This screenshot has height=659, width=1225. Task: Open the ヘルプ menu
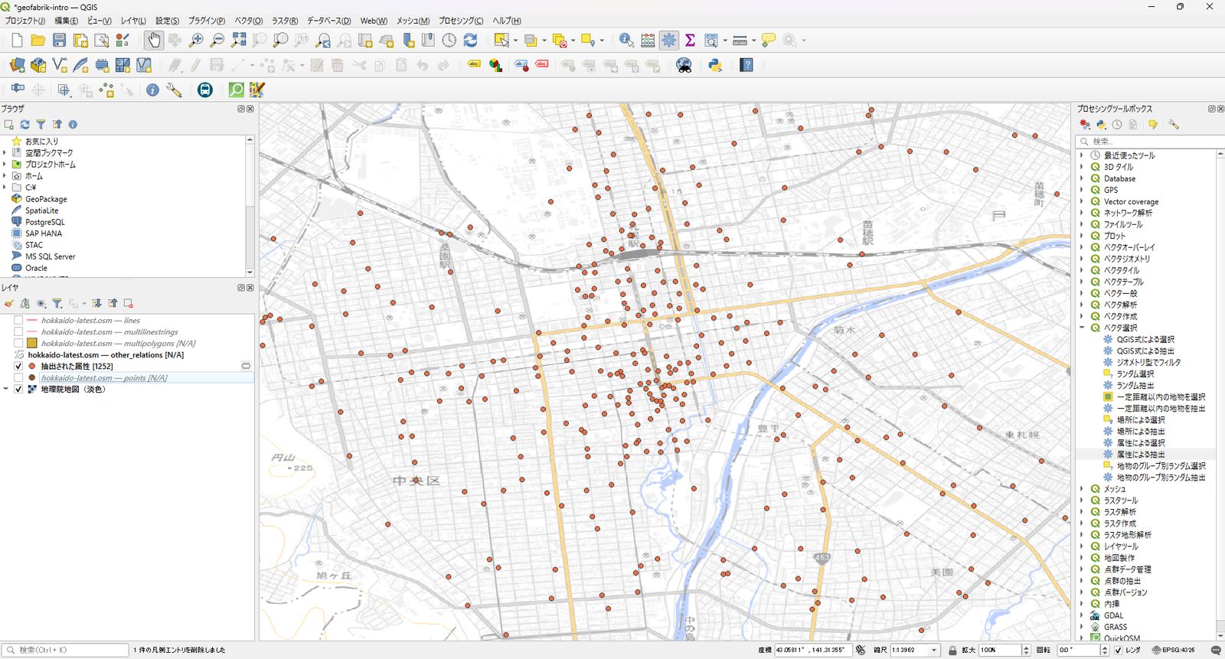[x=507, y=21]
